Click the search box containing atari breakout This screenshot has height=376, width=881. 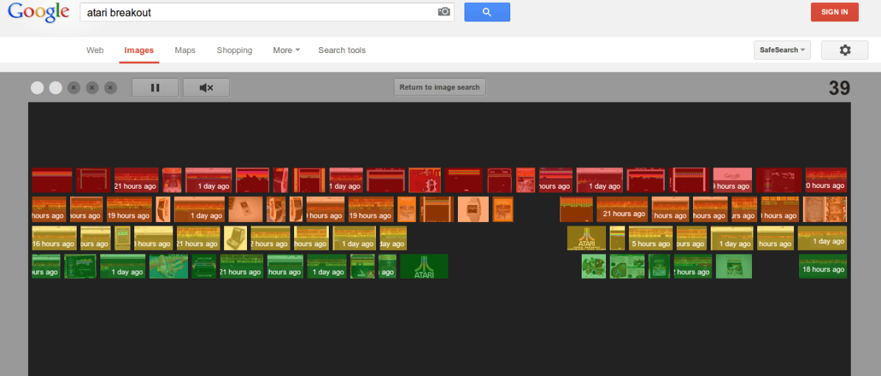point(267,12)
